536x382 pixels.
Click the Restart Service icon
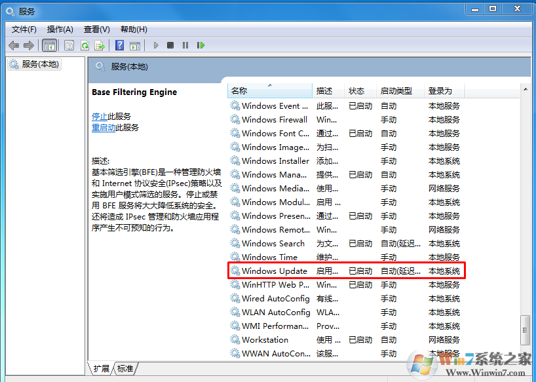tap(201, 45)
